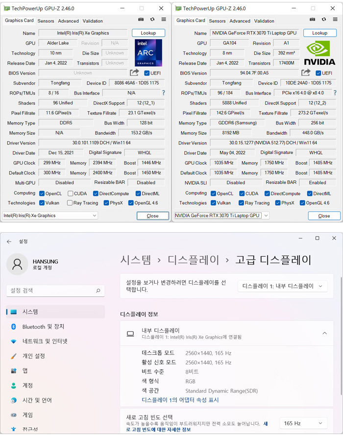Toggle OpenGL 4.6 checkbox in NVIDIA window
This screenshot has height=436, width=343.
[x=302, y=203]
